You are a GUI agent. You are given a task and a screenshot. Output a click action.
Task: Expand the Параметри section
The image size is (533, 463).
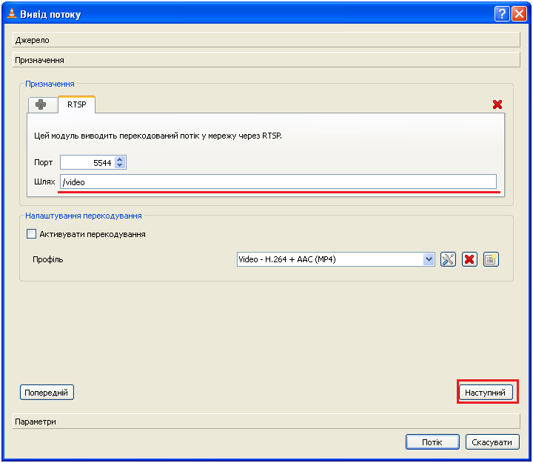(266, 422)
